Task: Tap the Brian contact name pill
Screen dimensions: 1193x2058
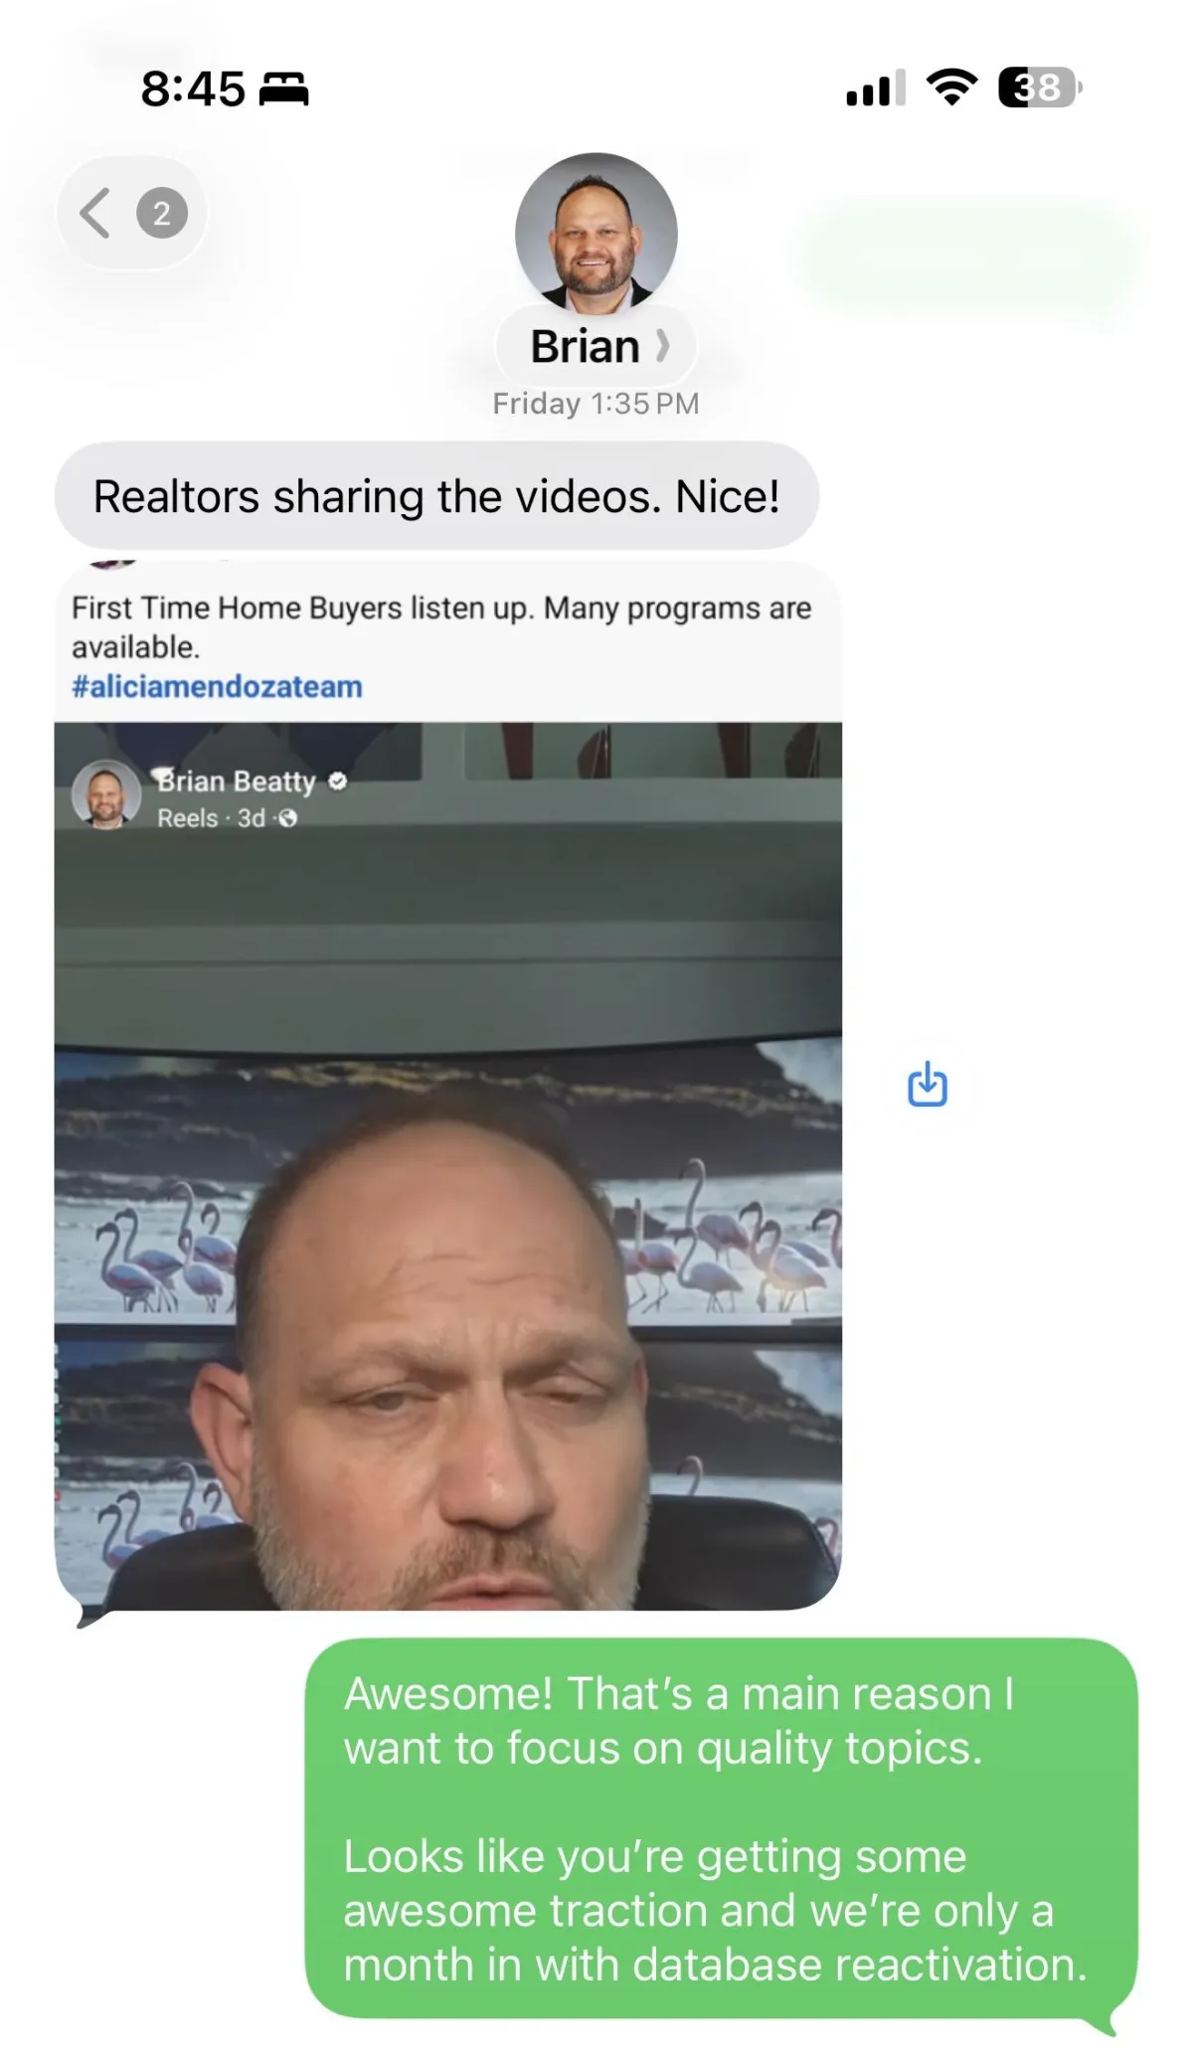Action: (x=596, y=346)
